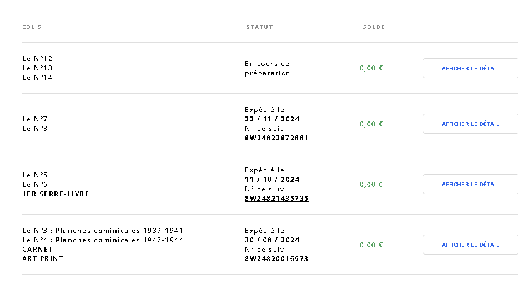Viewport: 518px width, 285px height.
Task: Click the 30 / 08 / 2024 shipping date
Action: pos(272,240)
